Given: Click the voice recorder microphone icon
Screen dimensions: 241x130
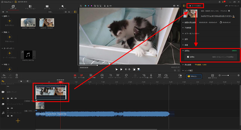Looking at the screenshot, I should click(151, 75).
